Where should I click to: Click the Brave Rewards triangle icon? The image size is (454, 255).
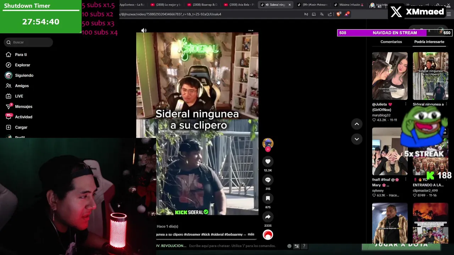(347, 14)
